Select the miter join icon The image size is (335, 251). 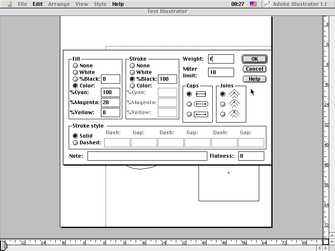pyautogui.click(x=234, y=93)
